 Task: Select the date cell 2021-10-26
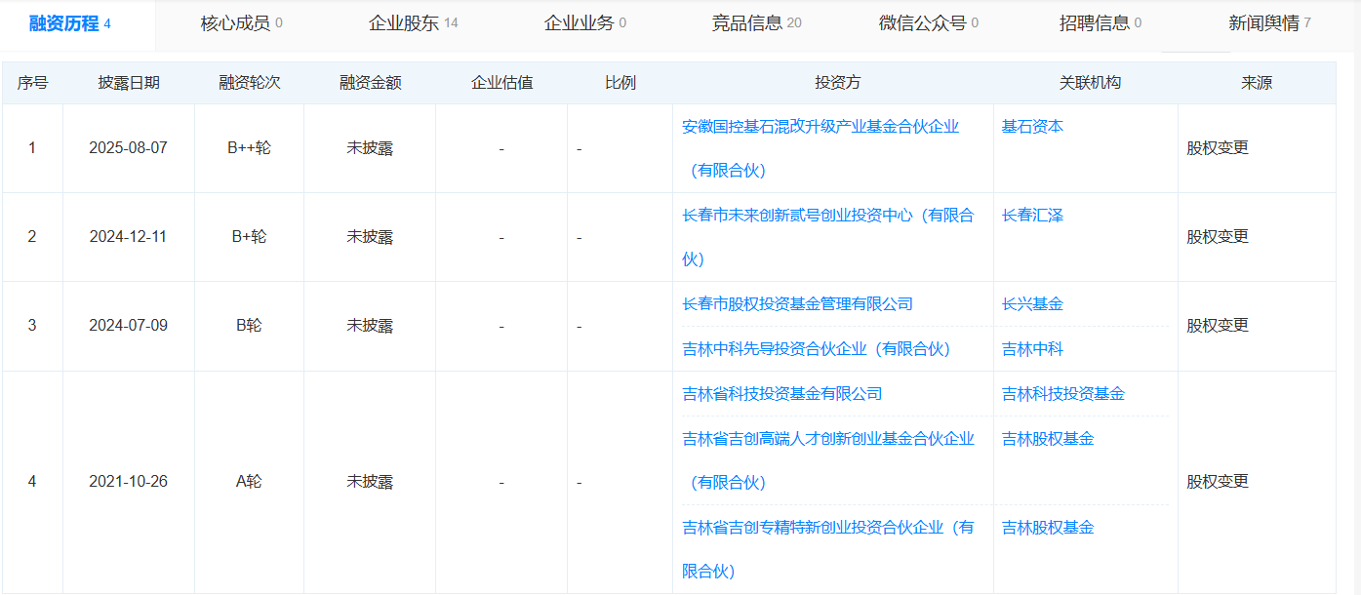click(128, 482)
